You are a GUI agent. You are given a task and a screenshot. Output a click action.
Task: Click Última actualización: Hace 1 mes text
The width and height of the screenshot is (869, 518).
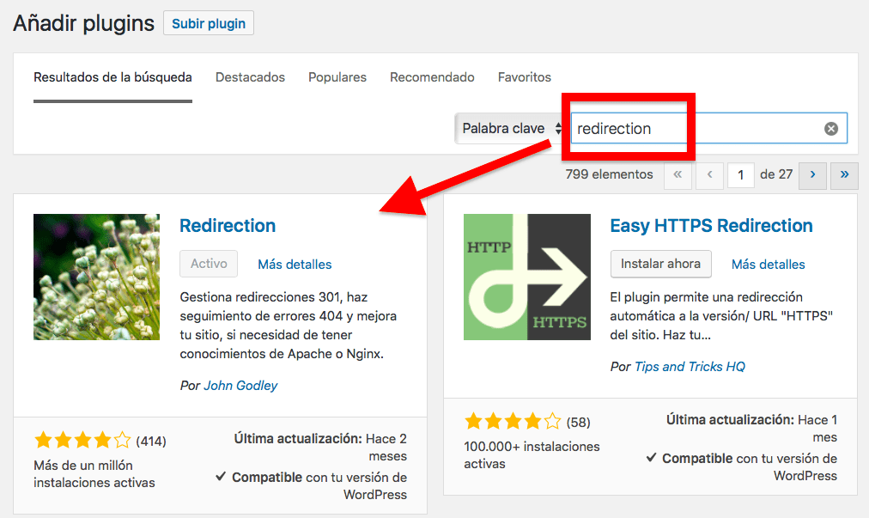click(751, 428)
